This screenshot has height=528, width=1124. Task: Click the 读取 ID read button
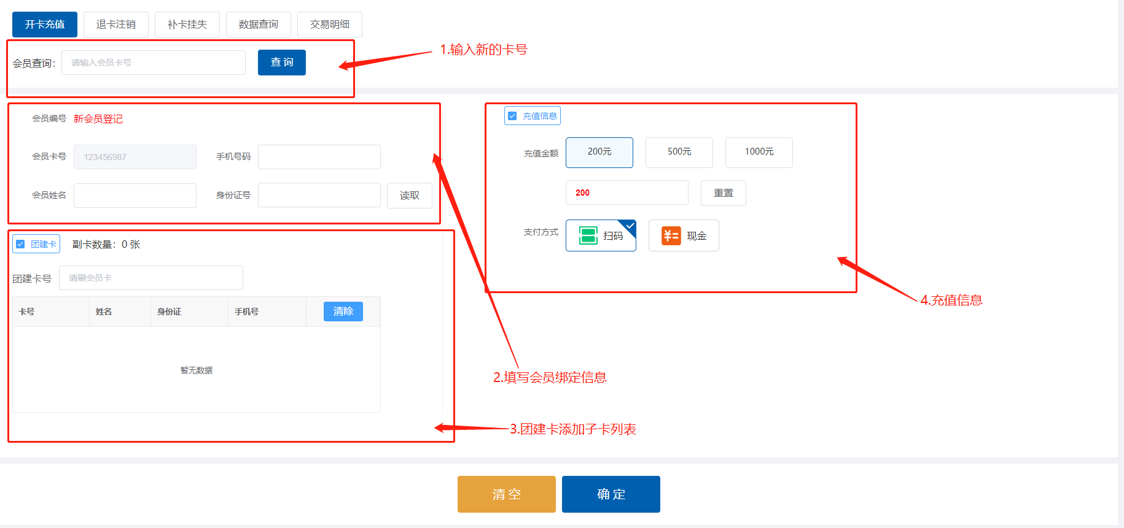tap(410, 196)
